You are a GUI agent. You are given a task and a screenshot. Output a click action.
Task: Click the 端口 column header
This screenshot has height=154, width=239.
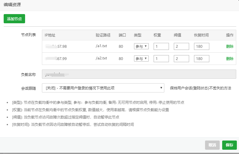[122, 35]
